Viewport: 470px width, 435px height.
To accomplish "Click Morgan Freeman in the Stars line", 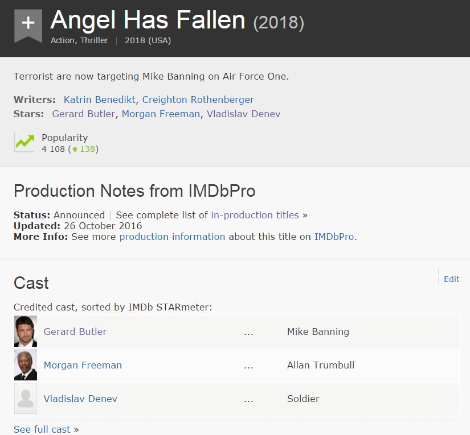I will click(x=161, y=114).
